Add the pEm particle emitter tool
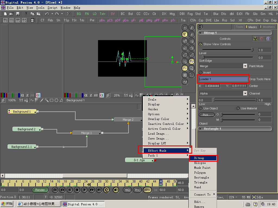The width and height of the screenshot is (278, 208). point(125,20)
